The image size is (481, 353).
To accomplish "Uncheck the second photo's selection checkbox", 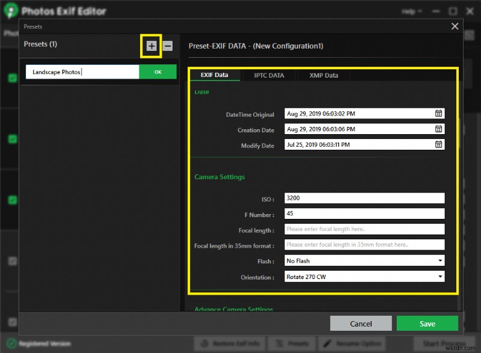I will tap(13, 139).
